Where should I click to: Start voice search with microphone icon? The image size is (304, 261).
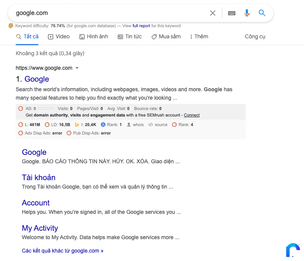point(247,13)
